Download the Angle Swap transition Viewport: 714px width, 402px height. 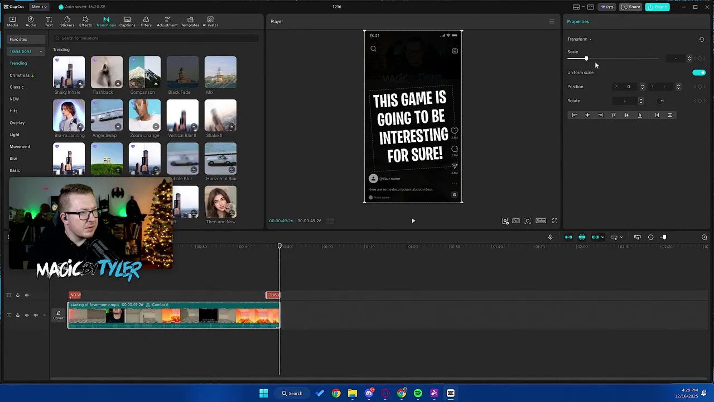(118, 126)
